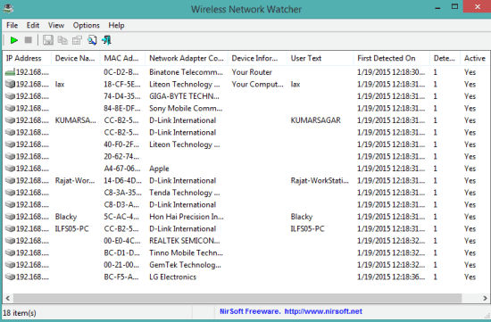Select the 'REALTEK SEMICON...' cell
The height and width of the screenshot is (322, 491).
pyautogui.click(x=185, y=241)
